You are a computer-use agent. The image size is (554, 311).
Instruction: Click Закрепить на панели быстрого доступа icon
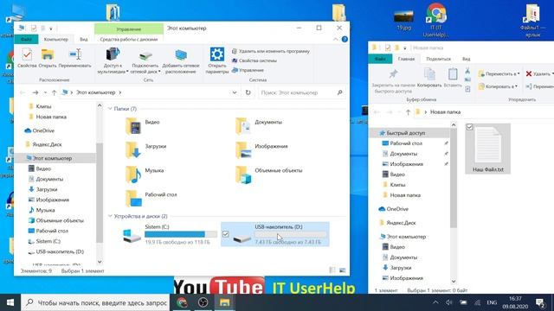(393, 74)
